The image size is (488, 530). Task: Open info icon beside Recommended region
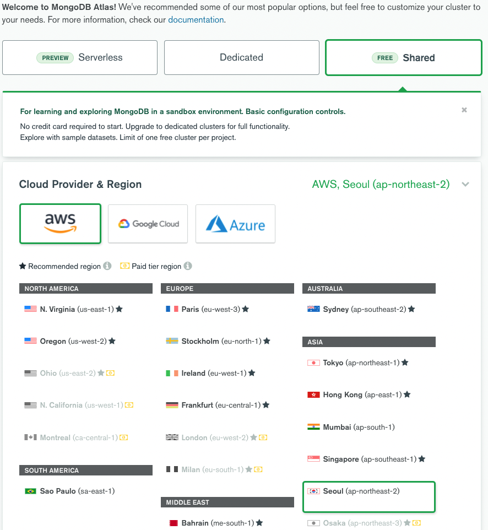pyautogui.click(x=107, y=266)
